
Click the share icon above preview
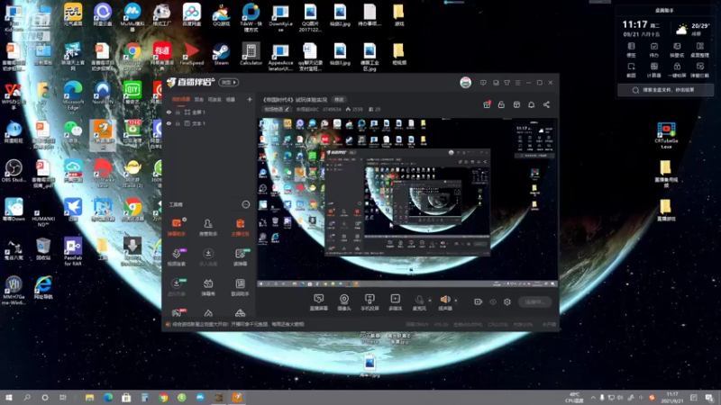tap(546, 104)
